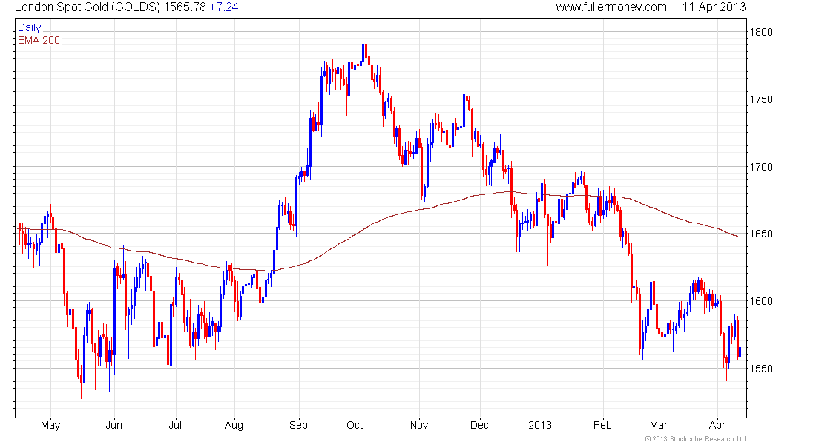Select the Daily legend label
Viewport: 816px width, 445px height.
click(x=29, y=28)
